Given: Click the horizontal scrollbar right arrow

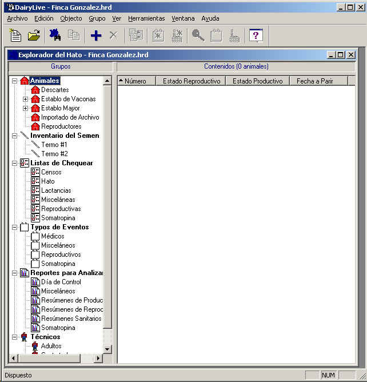Looking at the screenshot, I should pos(98,358).
